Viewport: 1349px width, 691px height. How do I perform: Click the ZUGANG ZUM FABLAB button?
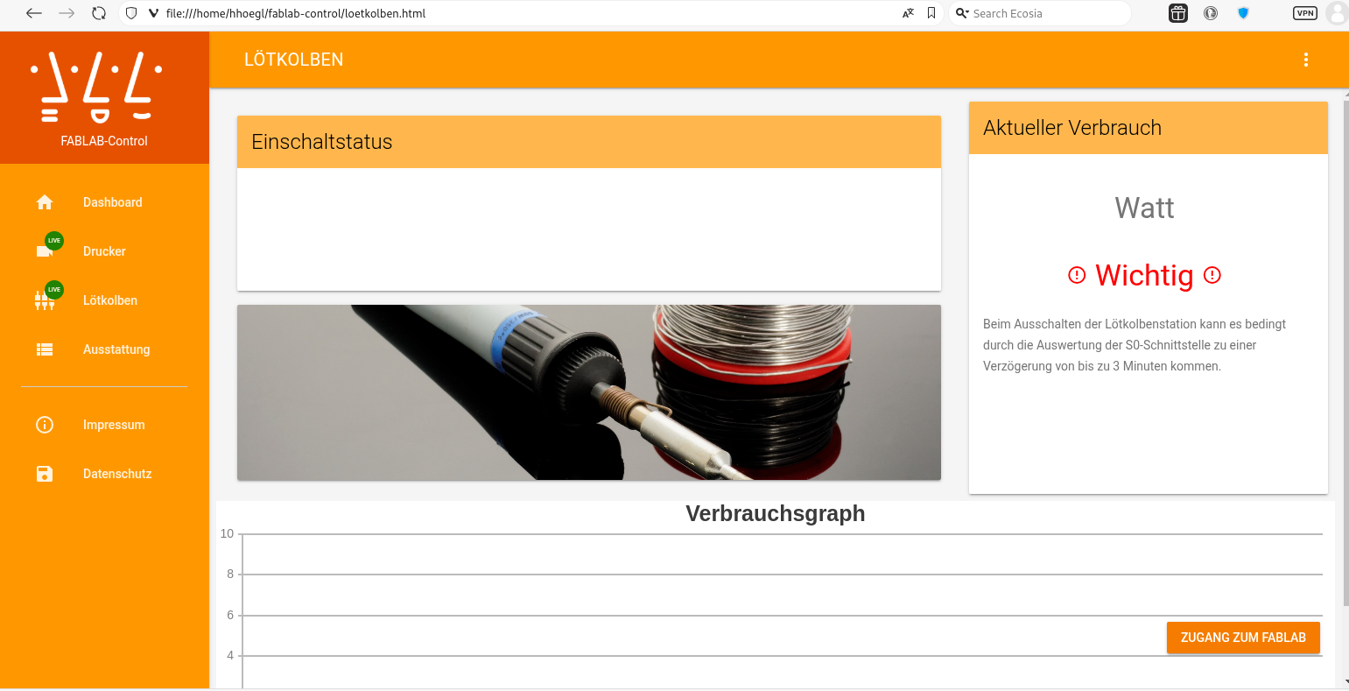(x=1243, y=638)
